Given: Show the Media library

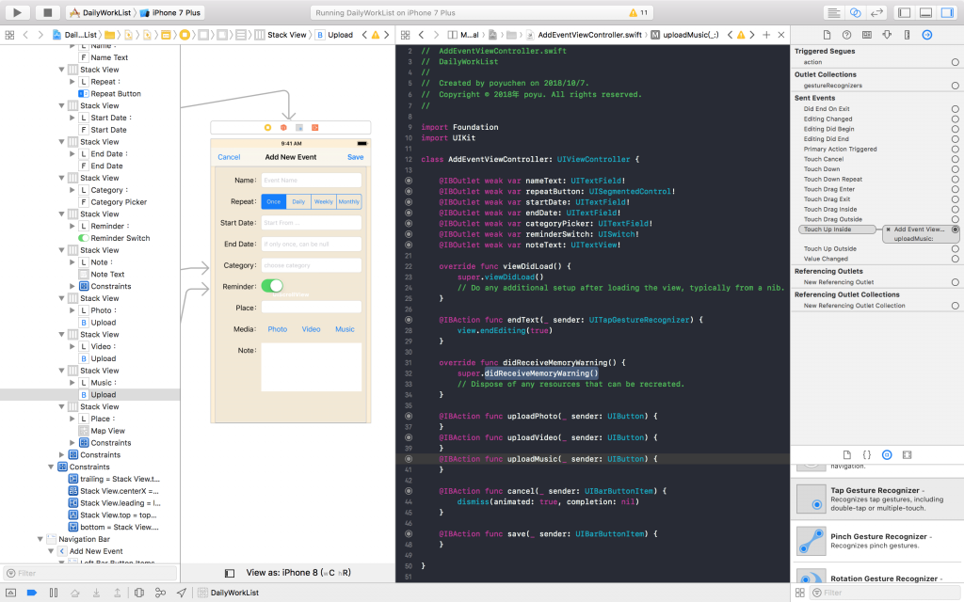Looking at the screenshot, I should 907,455.
